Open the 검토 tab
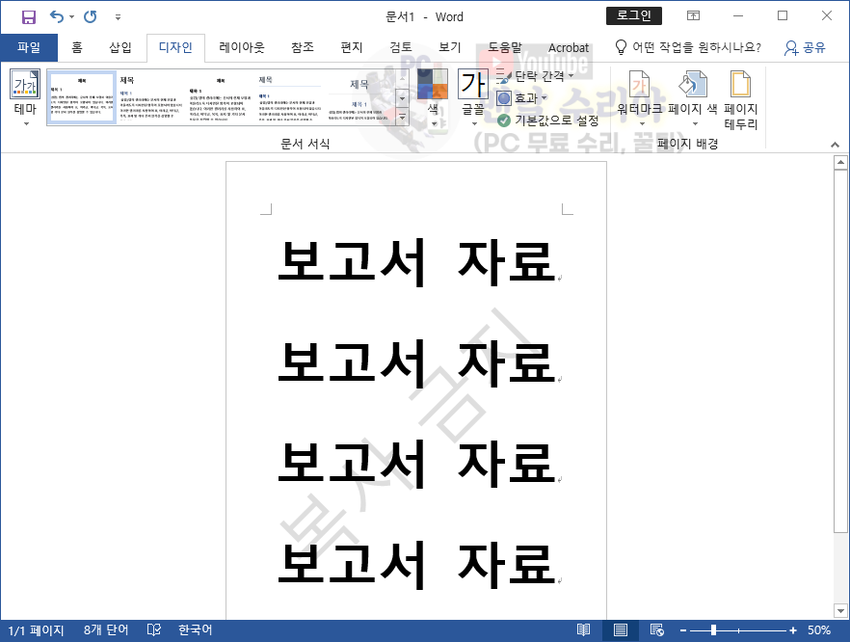The image size is (850, 642). point(401,48)
